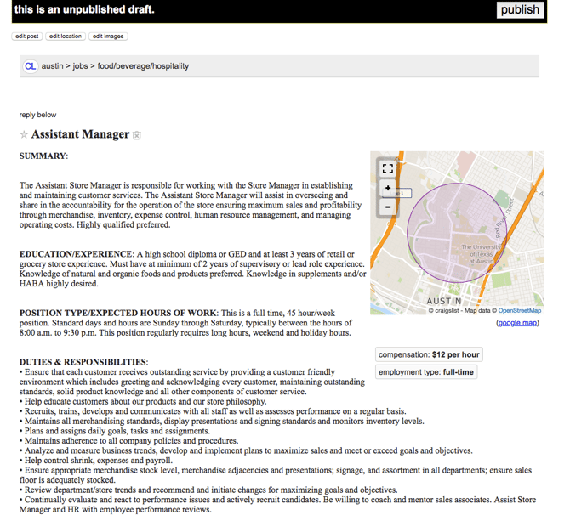Go to the austin breadcrumb
Viewport: 570px width, 515px height.
(53, 66)
